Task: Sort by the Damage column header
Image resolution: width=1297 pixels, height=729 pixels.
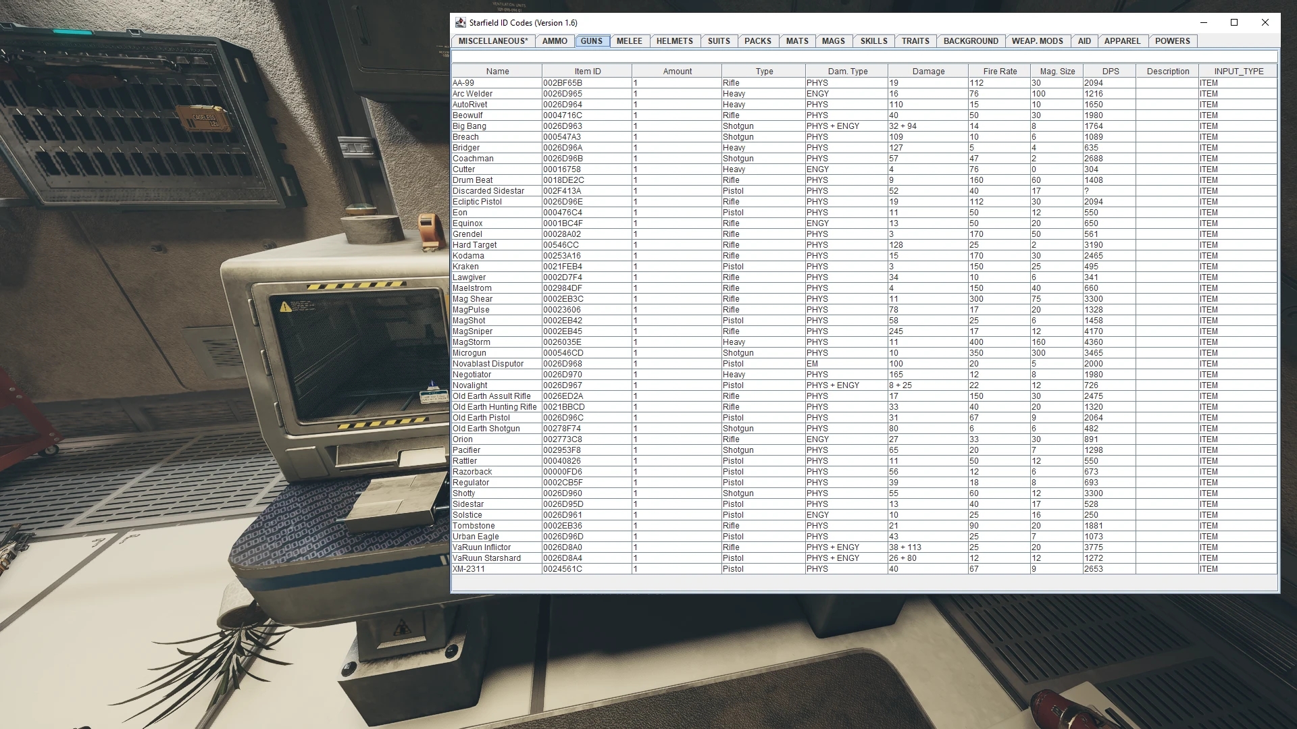Action: [x=928, y=72]
